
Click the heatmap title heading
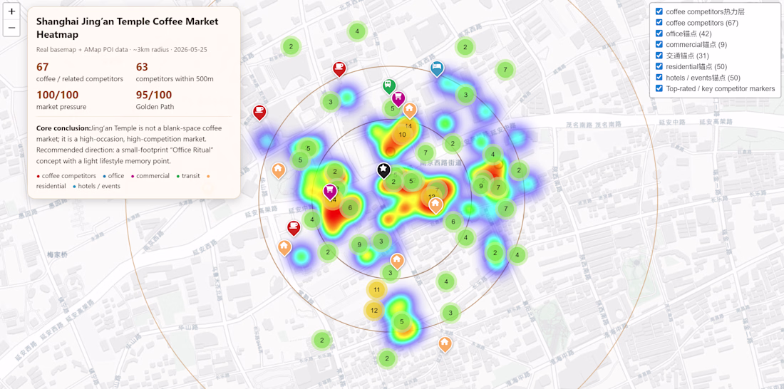pos(127,28)
